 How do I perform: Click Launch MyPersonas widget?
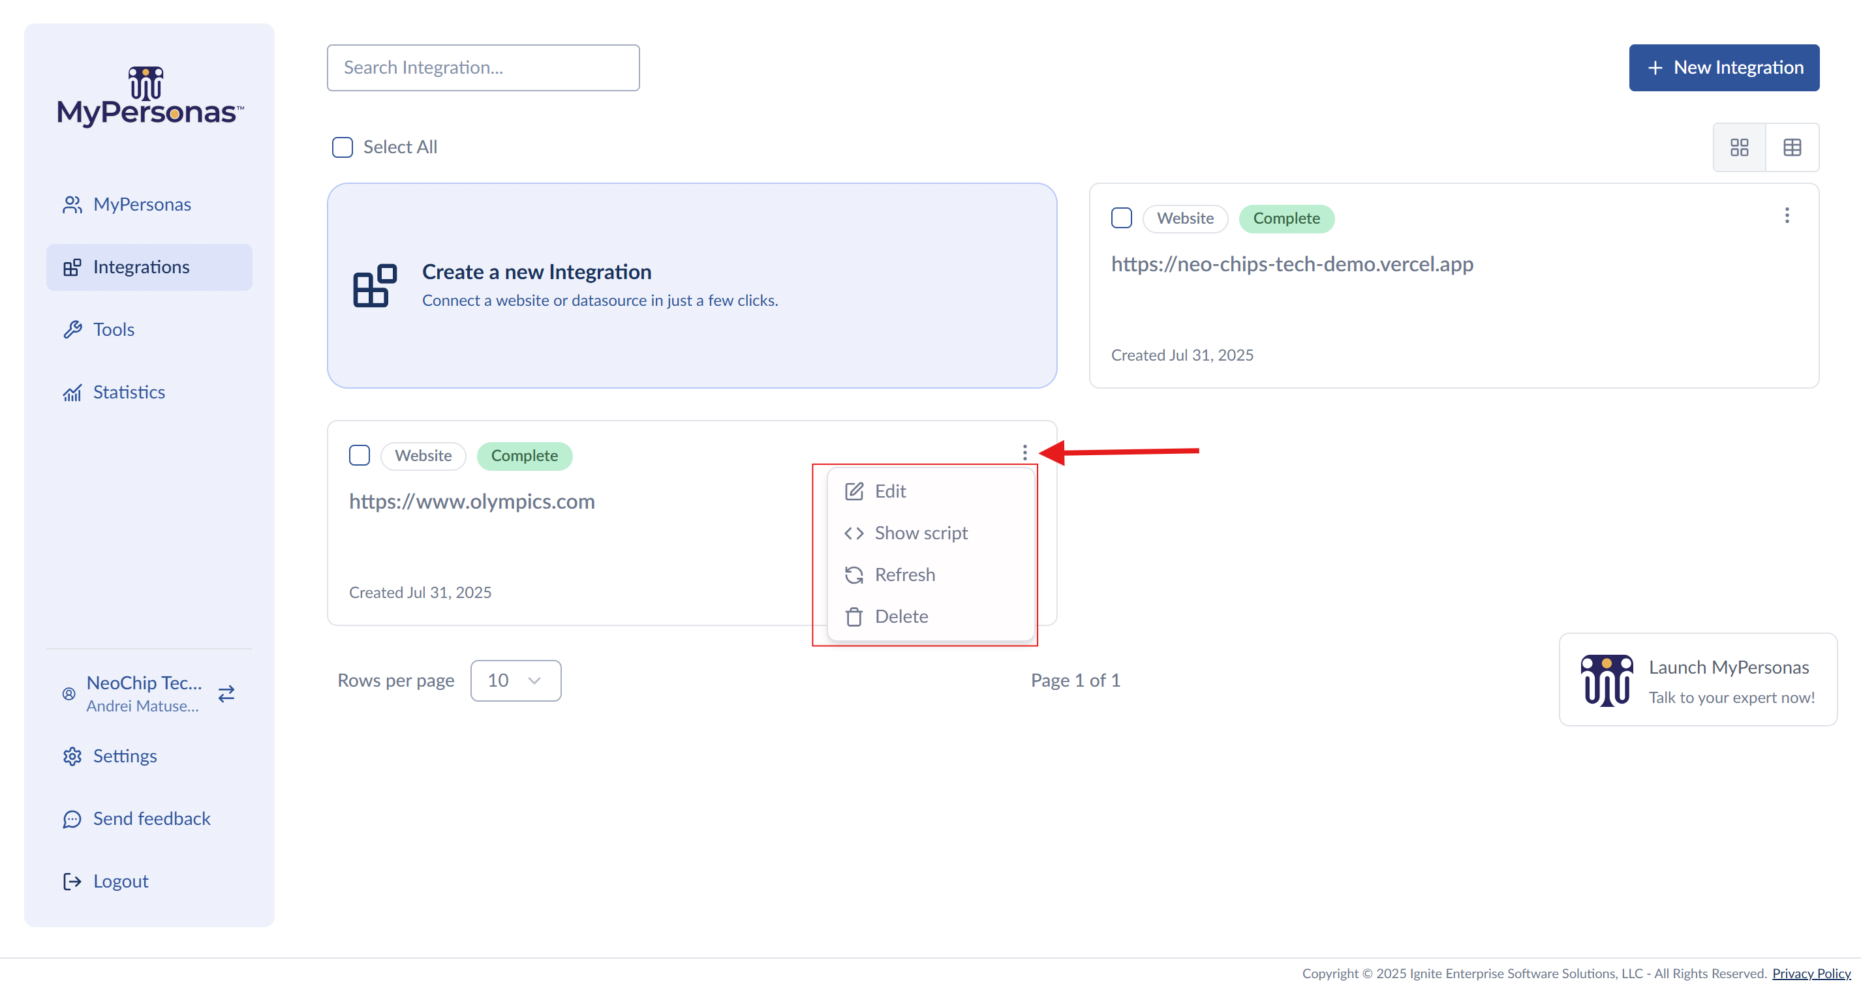1698,680
